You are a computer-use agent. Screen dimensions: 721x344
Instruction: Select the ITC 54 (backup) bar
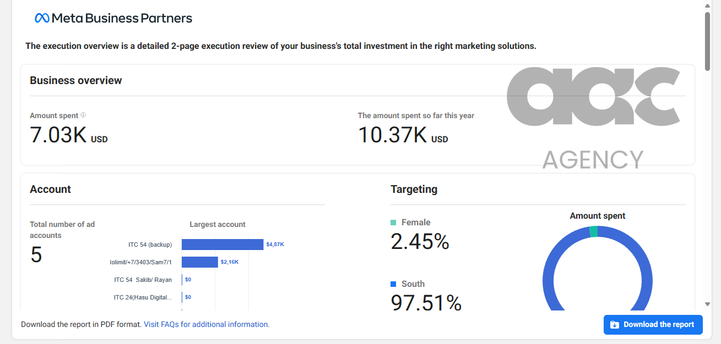[223, 245]
